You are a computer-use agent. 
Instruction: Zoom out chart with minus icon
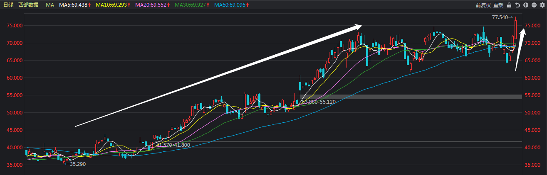(x=534, y=5)
